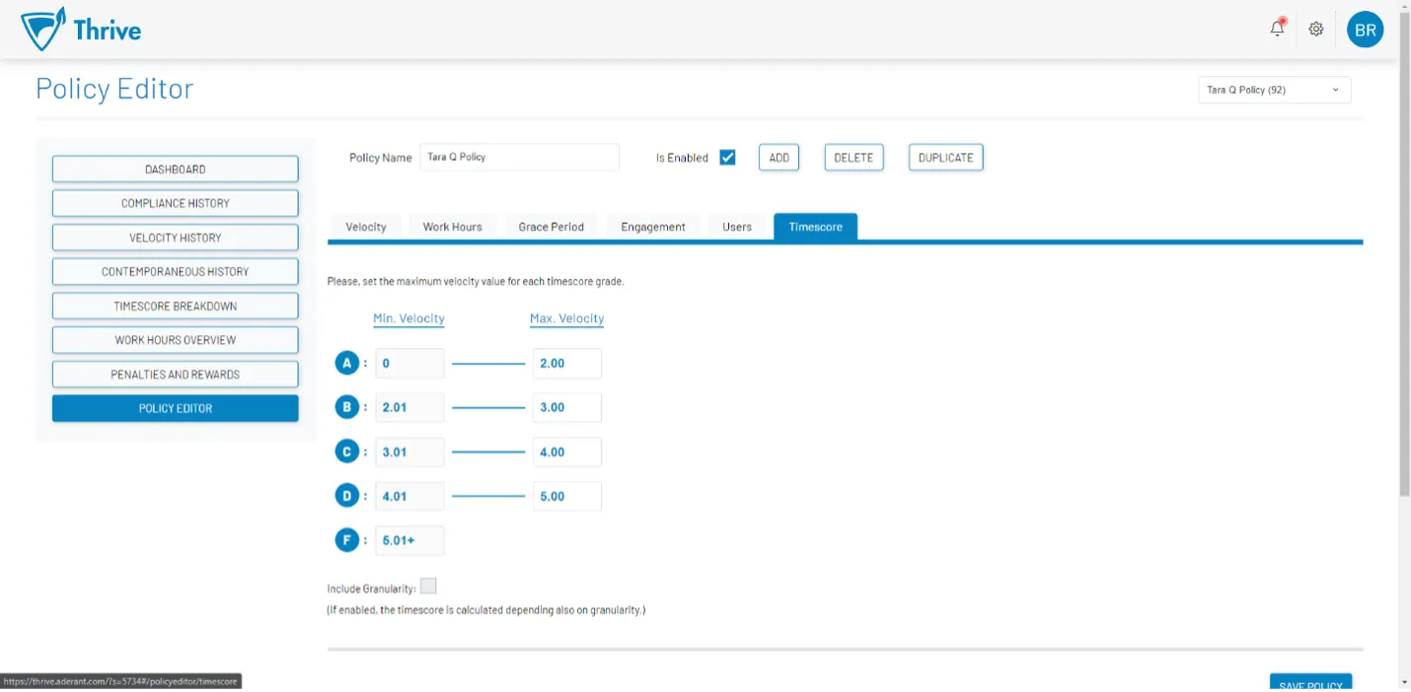The width and height of the screenshot is (1411, 692).
Task: Go to Timescore Breakdown in sidebar
Action: click(175, 306)
